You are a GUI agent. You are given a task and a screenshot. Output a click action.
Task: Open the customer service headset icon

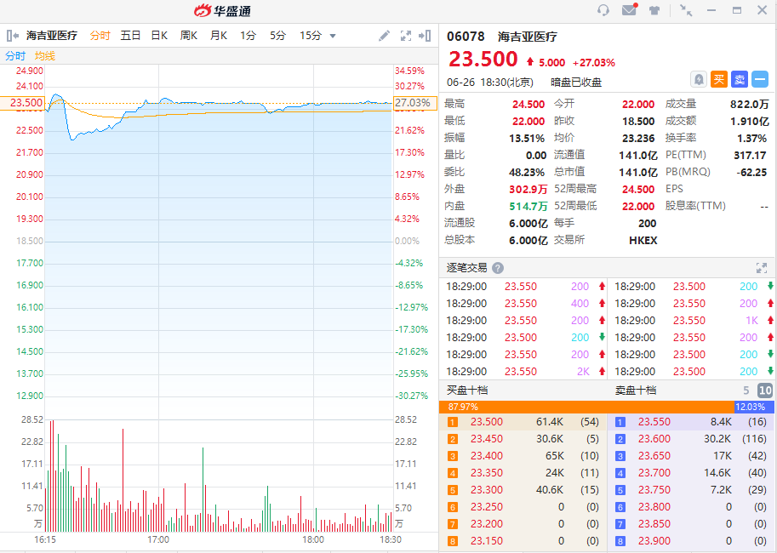click(x=603, y=10)
